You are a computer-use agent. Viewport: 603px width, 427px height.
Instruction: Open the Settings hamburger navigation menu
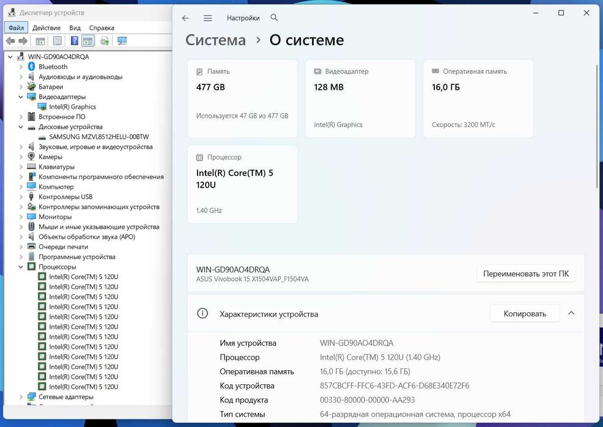pos(208,18)
